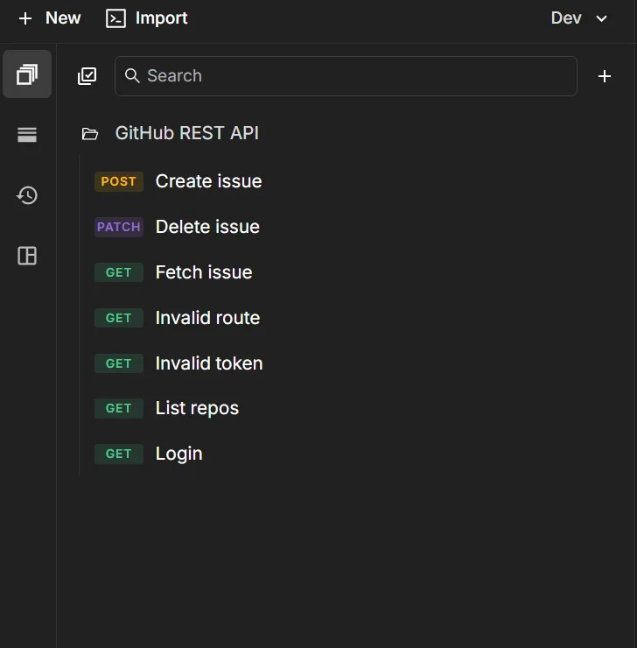
Task: Open the Create issue request
Action: point(208,181)
